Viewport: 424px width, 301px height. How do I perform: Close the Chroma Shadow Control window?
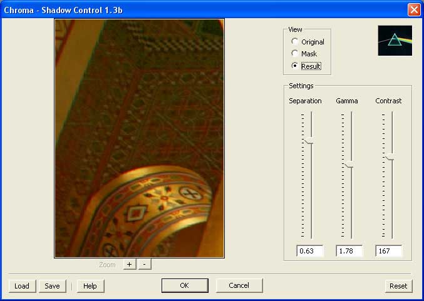(414, 10)
